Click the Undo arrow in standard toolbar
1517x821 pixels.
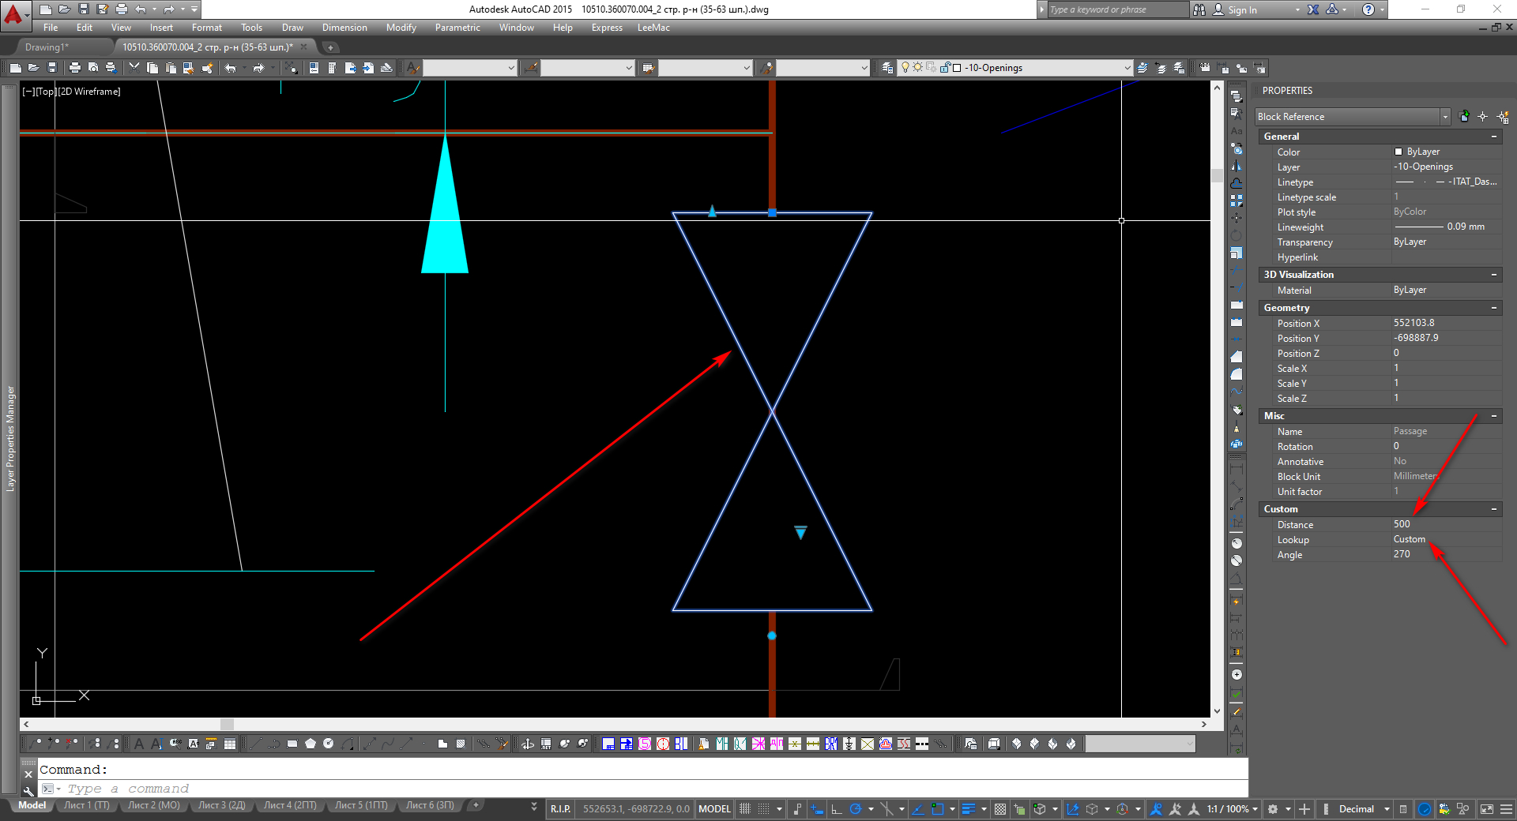tap(230, 68)
